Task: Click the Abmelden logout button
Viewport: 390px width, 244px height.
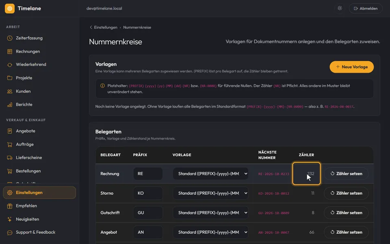Action: (x=366, y=9)
